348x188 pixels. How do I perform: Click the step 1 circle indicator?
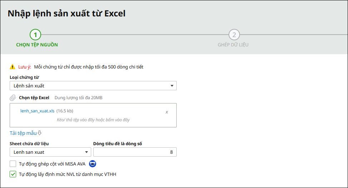pyautogui.click(x=35, y=35)
